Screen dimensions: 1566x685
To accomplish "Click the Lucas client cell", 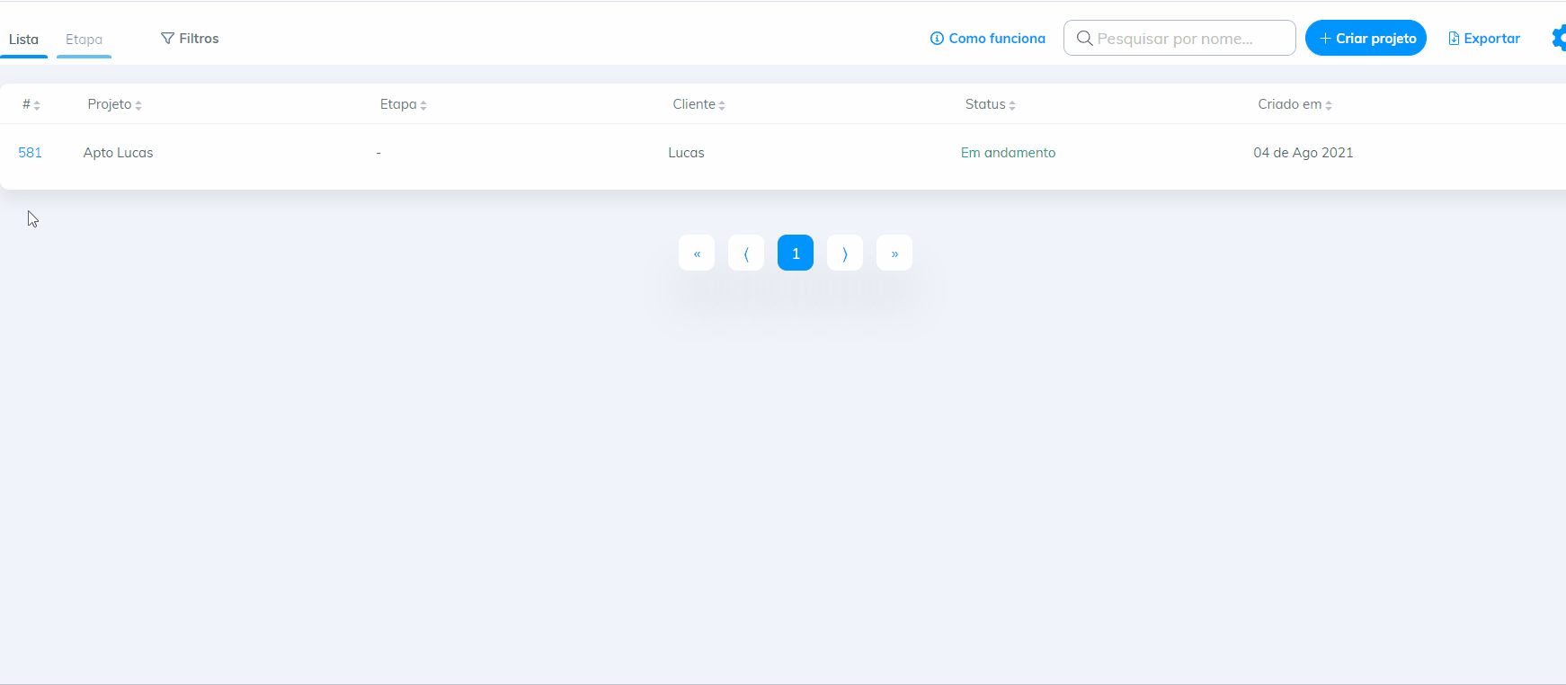I will click(x=687, y=153).
